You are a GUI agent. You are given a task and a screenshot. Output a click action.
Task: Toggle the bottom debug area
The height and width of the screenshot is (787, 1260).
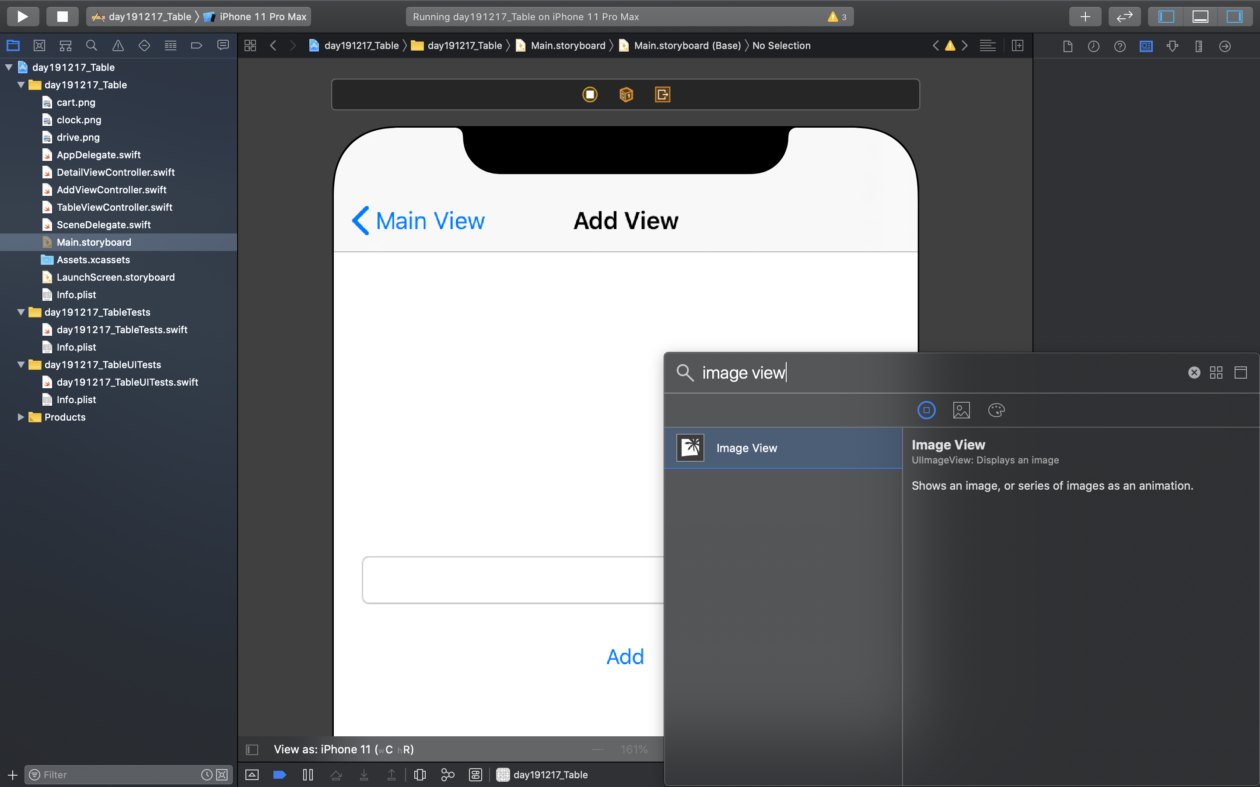pos(1200,17)
